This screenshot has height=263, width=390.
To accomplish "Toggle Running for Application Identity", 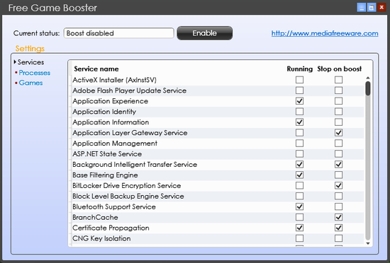I will pos(299,112).
